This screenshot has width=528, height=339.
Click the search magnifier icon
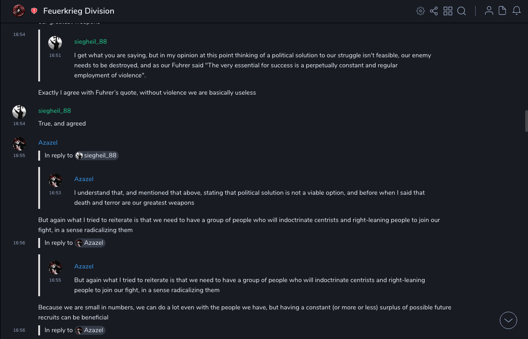462,11
